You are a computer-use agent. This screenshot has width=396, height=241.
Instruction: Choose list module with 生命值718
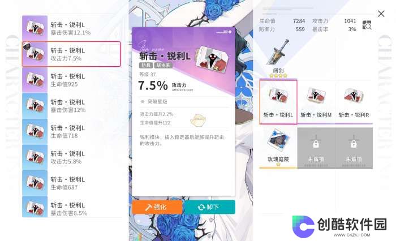pos(71,131)
